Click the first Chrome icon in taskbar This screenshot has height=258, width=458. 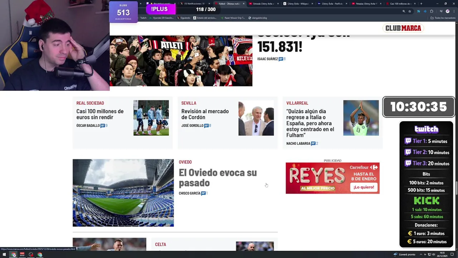pyautogui.click(x=14, y=255)
